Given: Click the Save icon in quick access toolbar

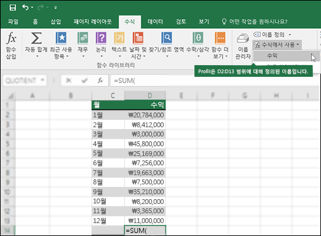Looking at the screenshot, I should pyautogui.click(x=13, y=7).
